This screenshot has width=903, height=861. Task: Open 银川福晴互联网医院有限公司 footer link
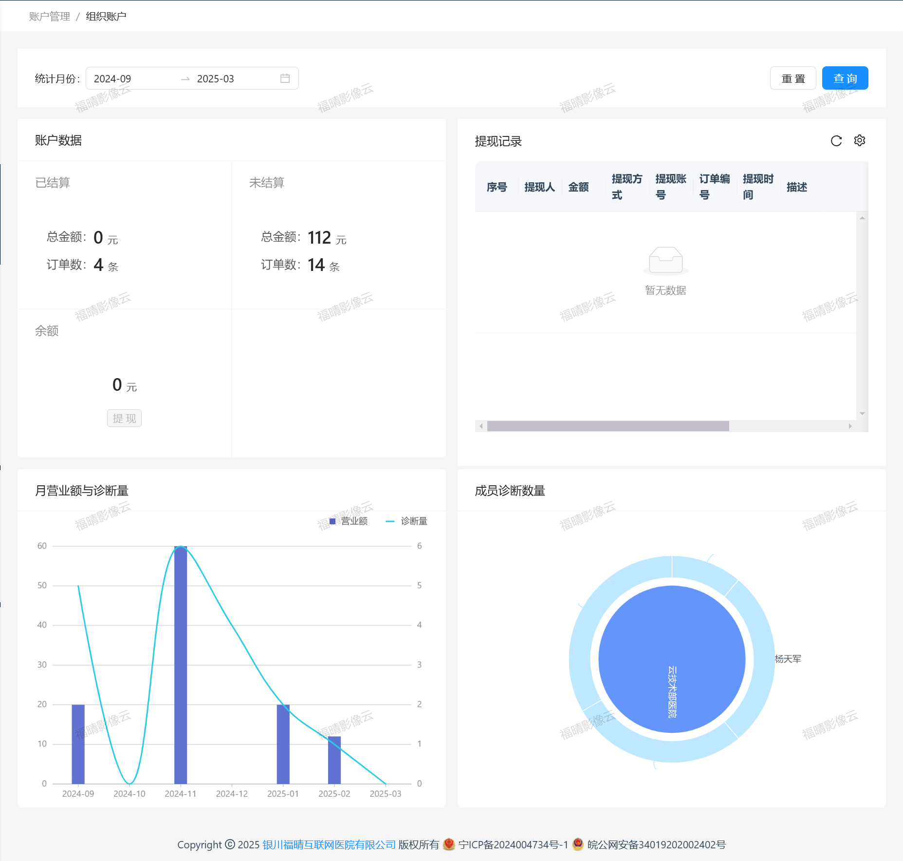point(329,844)
